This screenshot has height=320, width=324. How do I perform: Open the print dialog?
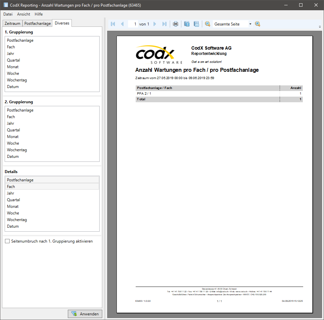click(x=175, y=23)
